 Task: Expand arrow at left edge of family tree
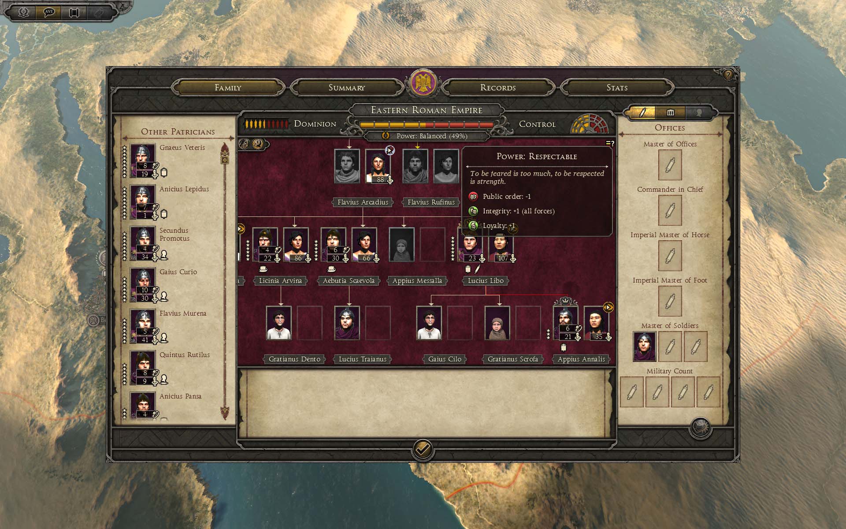(241, 229)
